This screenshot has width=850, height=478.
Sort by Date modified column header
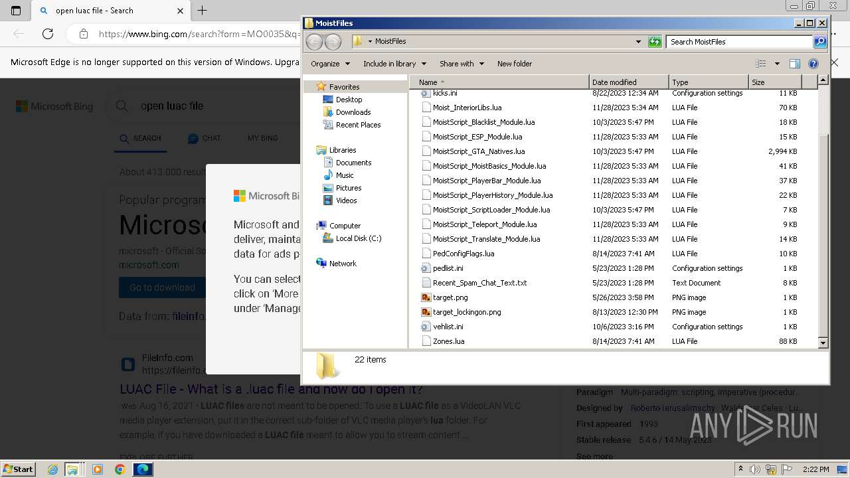629,82
